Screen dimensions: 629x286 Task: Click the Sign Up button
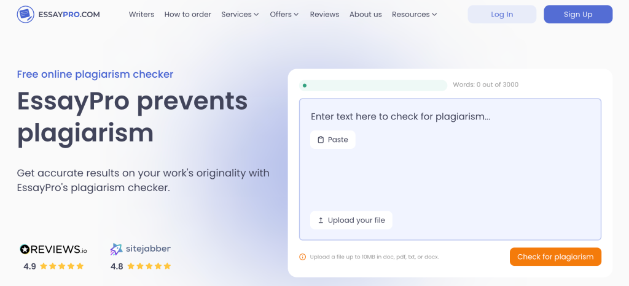578,14
